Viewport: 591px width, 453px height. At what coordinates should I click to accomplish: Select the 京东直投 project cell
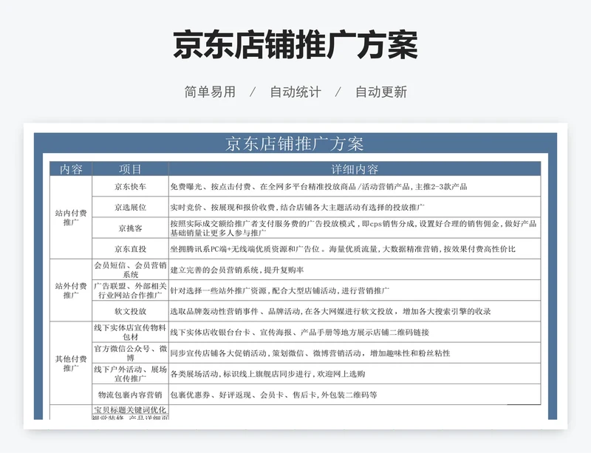[x=131, y=249]
